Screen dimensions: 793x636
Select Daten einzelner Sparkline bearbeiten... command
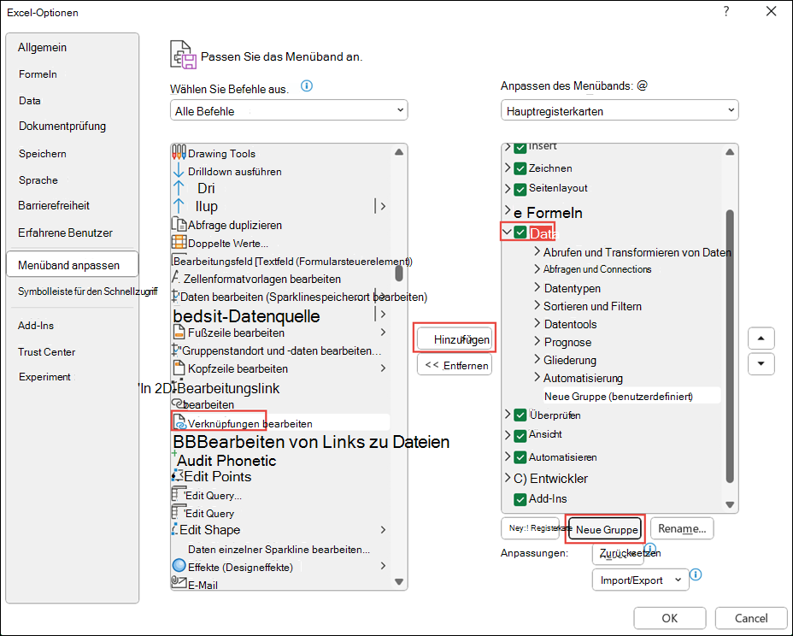[x=279, y=550]
